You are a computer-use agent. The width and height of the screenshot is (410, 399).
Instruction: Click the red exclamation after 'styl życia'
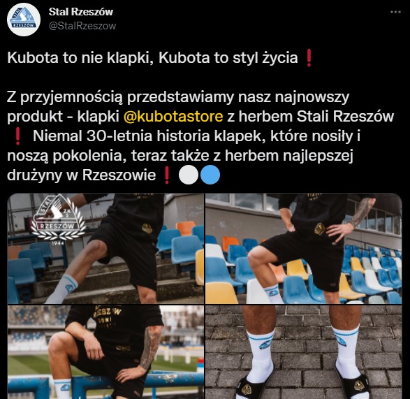point(309,58)
